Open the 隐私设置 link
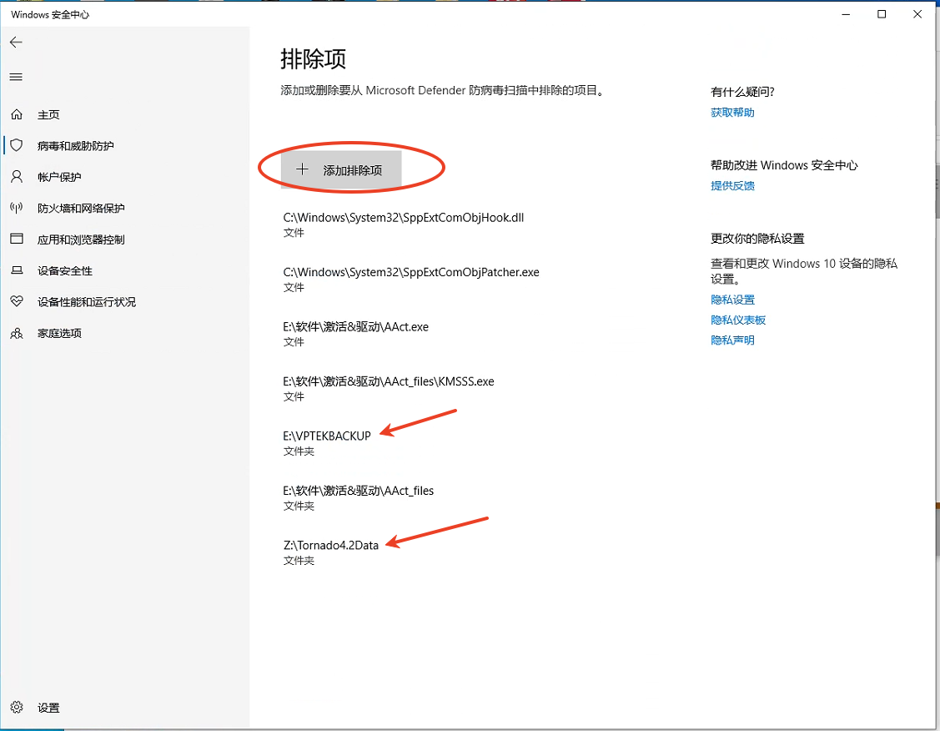This screenshot has width=940, height=731. click(x=732, y=300)
